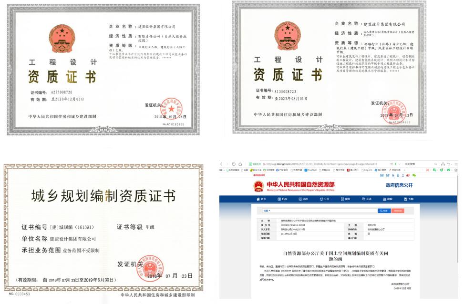
Task: Click the national emblem logo on the ministry header
Action: point(258,185)
